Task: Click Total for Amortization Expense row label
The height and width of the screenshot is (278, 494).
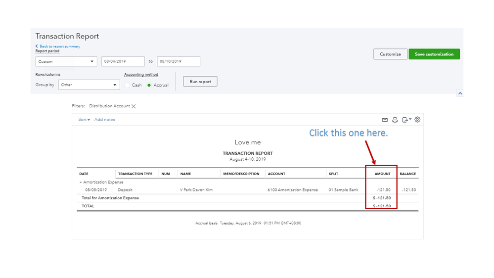Action: [110, 198]
